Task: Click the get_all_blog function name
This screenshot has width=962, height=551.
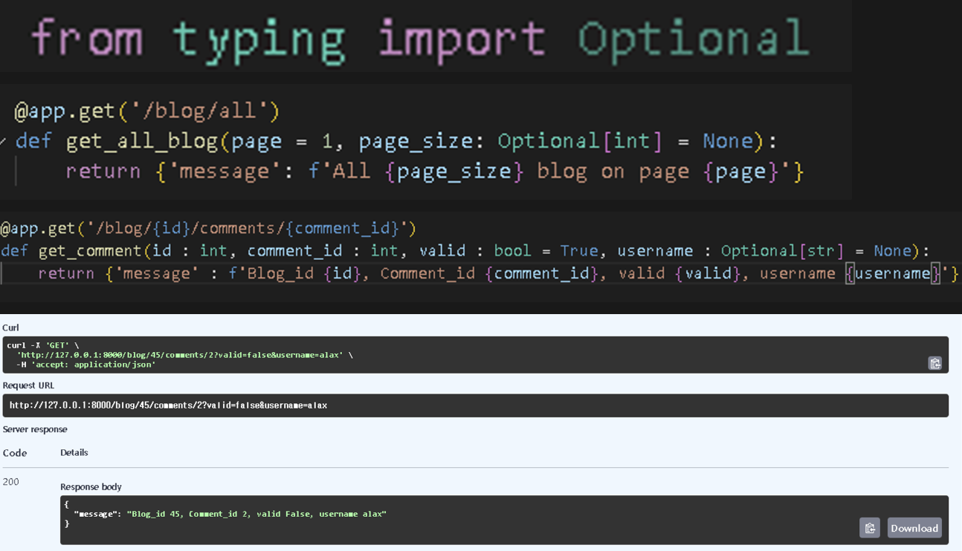Action: tap(143, 141)
